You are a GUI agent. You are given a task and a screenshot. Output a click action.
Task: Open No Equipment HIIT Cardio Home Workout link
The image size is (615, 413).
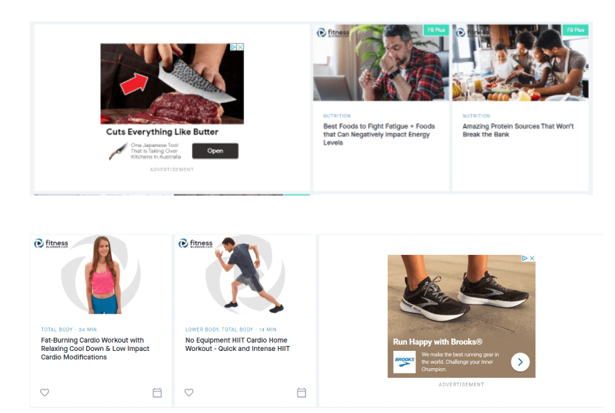[x=237, y=345]
